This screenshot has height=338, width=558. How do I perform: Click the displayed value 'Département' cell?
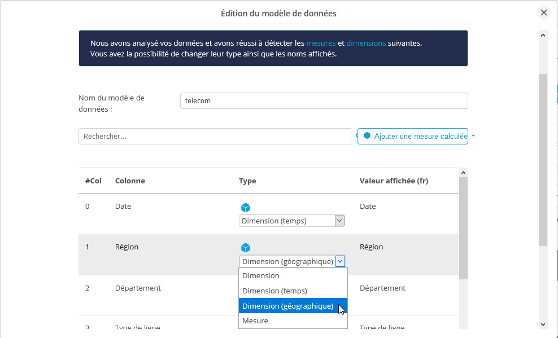point(382,288)
